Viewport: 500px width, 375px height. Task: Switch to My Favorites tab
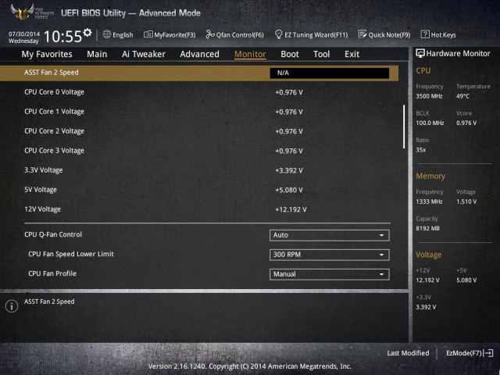point(47,54)
